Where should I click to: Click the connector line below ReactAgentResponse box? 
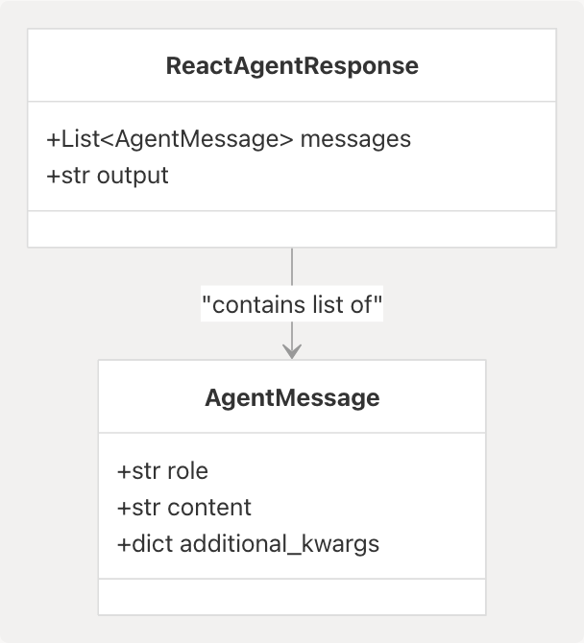coord(292,266)
